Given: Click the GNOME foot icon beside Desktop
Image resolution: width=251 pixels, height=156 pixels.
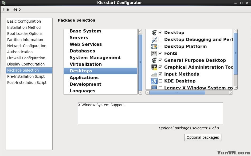Looking at the screenshot, I should pos(154,33).
